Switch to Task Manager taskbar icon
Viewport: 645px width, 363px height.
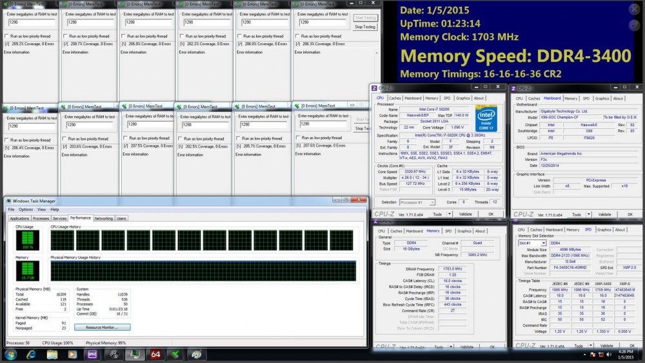135,355
